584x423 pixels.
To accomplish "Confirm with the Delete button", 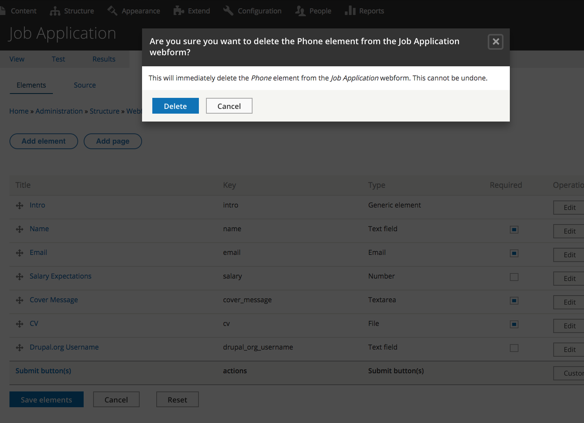I will (x=175, y=106).
